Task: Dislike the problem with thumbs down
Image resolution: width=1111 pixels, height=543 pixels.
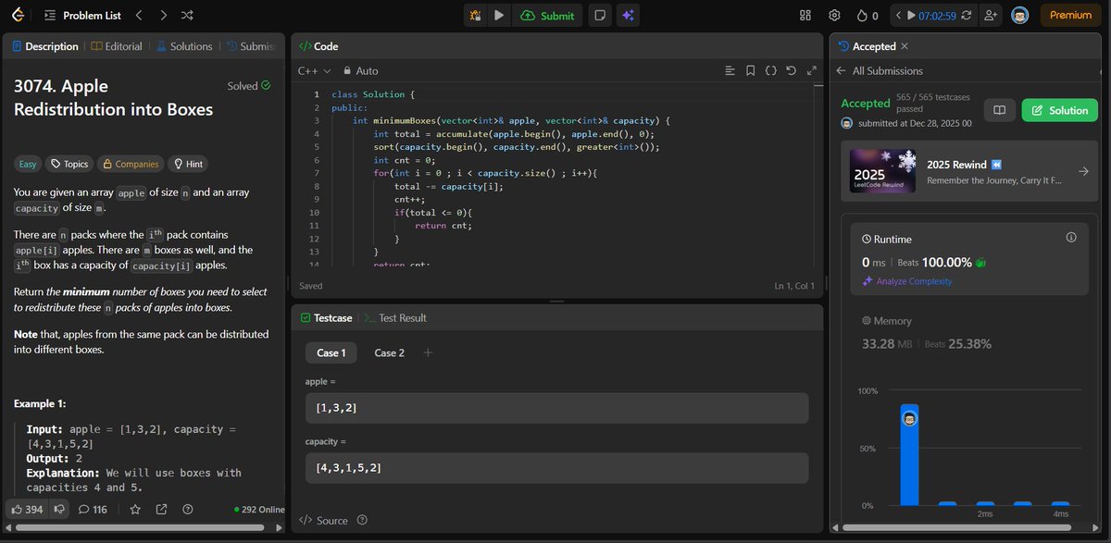Action: coord(58,509)
